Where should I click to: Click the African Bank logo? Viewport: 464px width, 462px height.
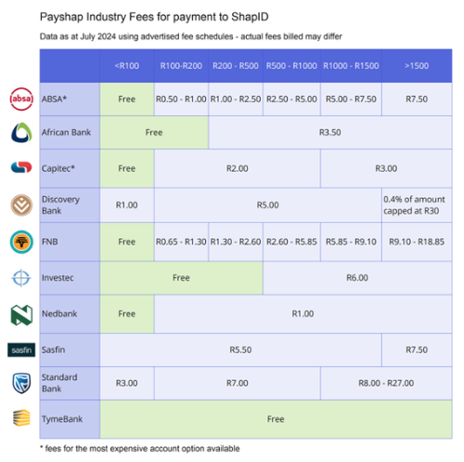point(21,132)
